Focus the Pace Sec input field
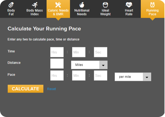This screenshot has height=117, width=165. (x=101, y=76)
